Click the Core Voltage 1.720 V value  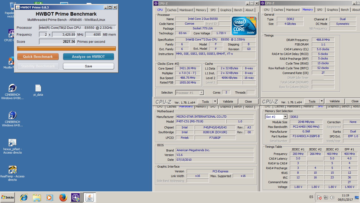coord(221,33)
